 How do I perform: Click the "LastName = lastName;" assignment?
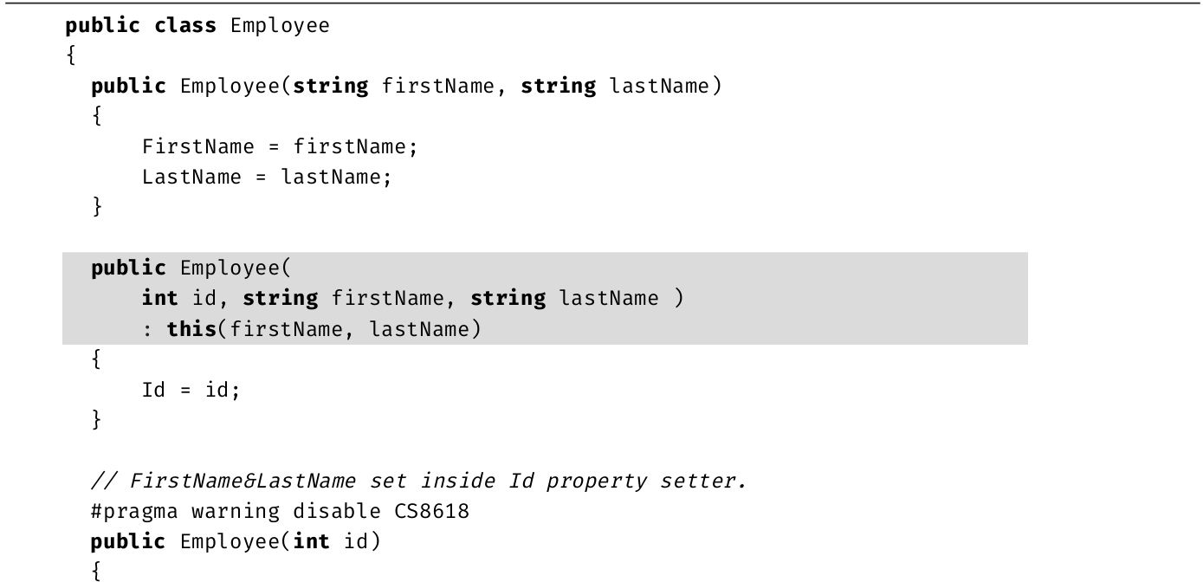click(x=267, y=177)
